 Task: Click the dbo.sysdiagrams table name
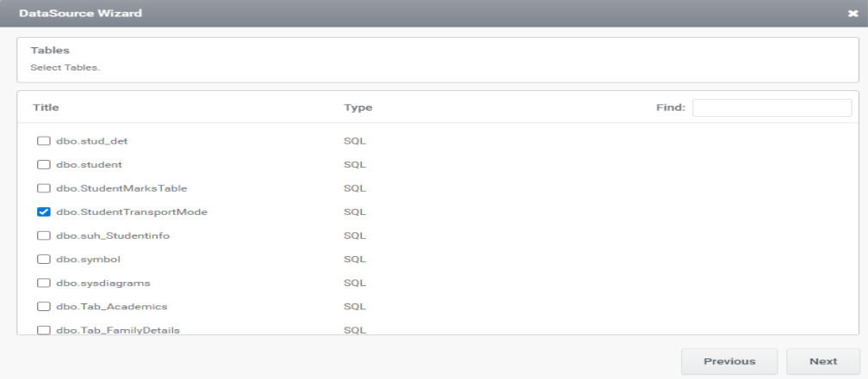[103, 283]
